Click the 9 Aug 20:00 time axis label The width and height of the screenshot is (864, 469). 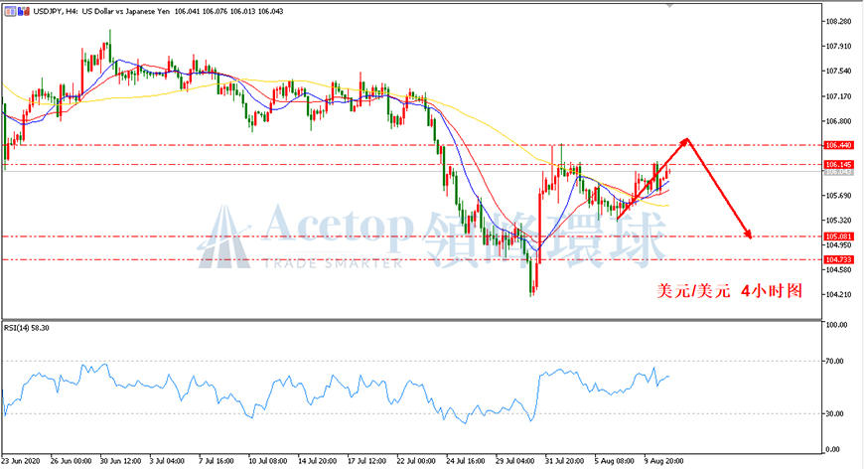tap(663, 461)
